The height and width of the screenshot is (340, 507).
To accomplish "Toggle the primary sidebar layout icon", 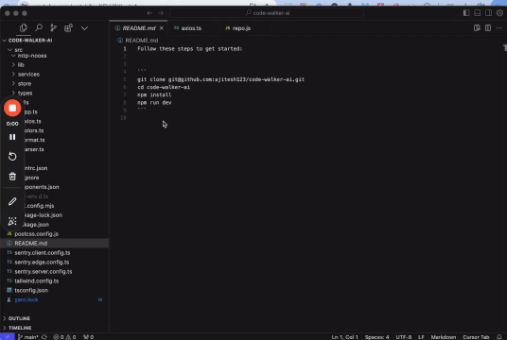I will pyautogui.click(x=466, y=13).
